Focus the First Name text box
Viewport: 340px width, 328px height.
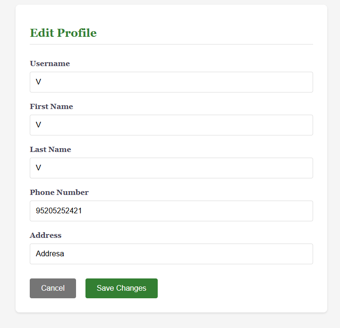[x=171, y=125]
